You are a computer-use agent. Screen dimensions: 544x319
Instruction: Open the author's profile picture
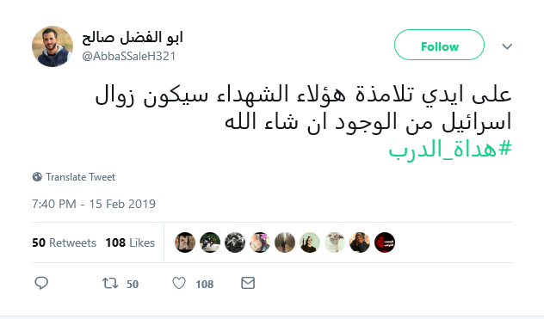[53, 46]
